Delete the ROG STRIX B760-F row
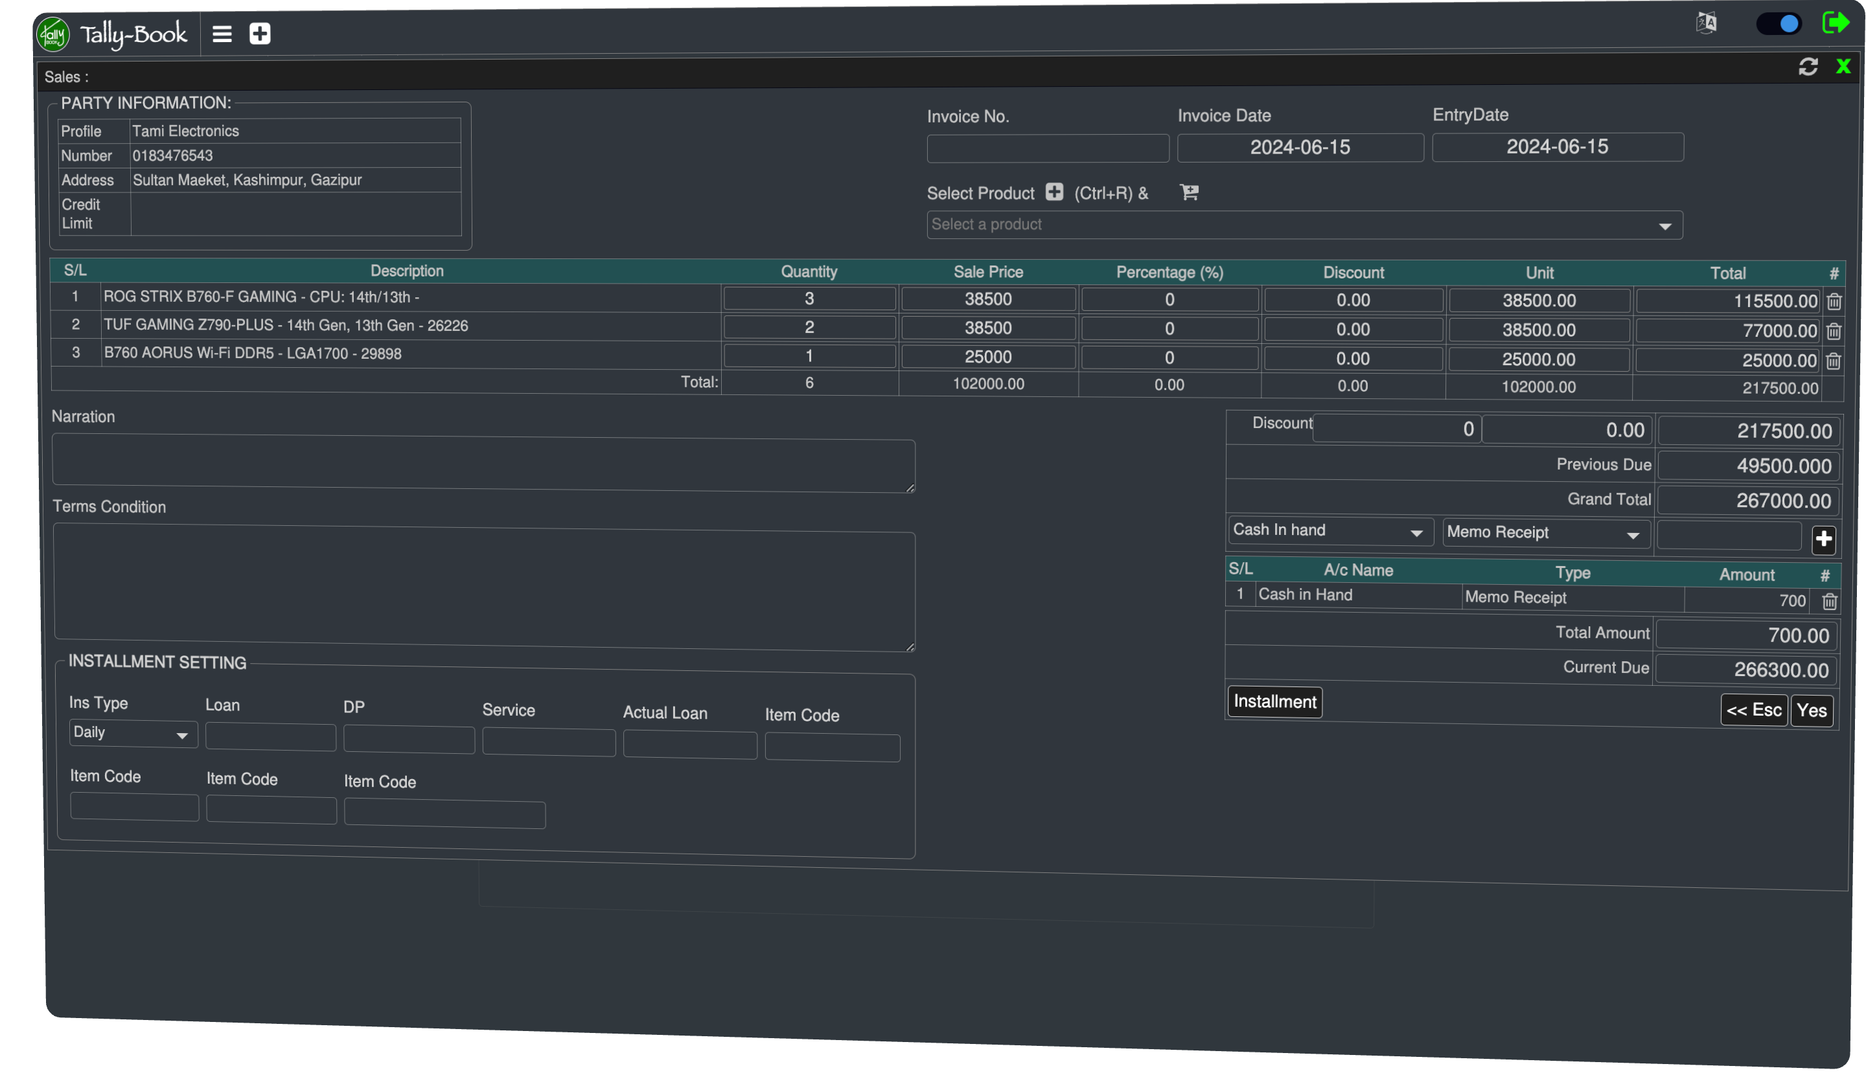Screen dimensions: 1866x1077 coord(1834,302)
